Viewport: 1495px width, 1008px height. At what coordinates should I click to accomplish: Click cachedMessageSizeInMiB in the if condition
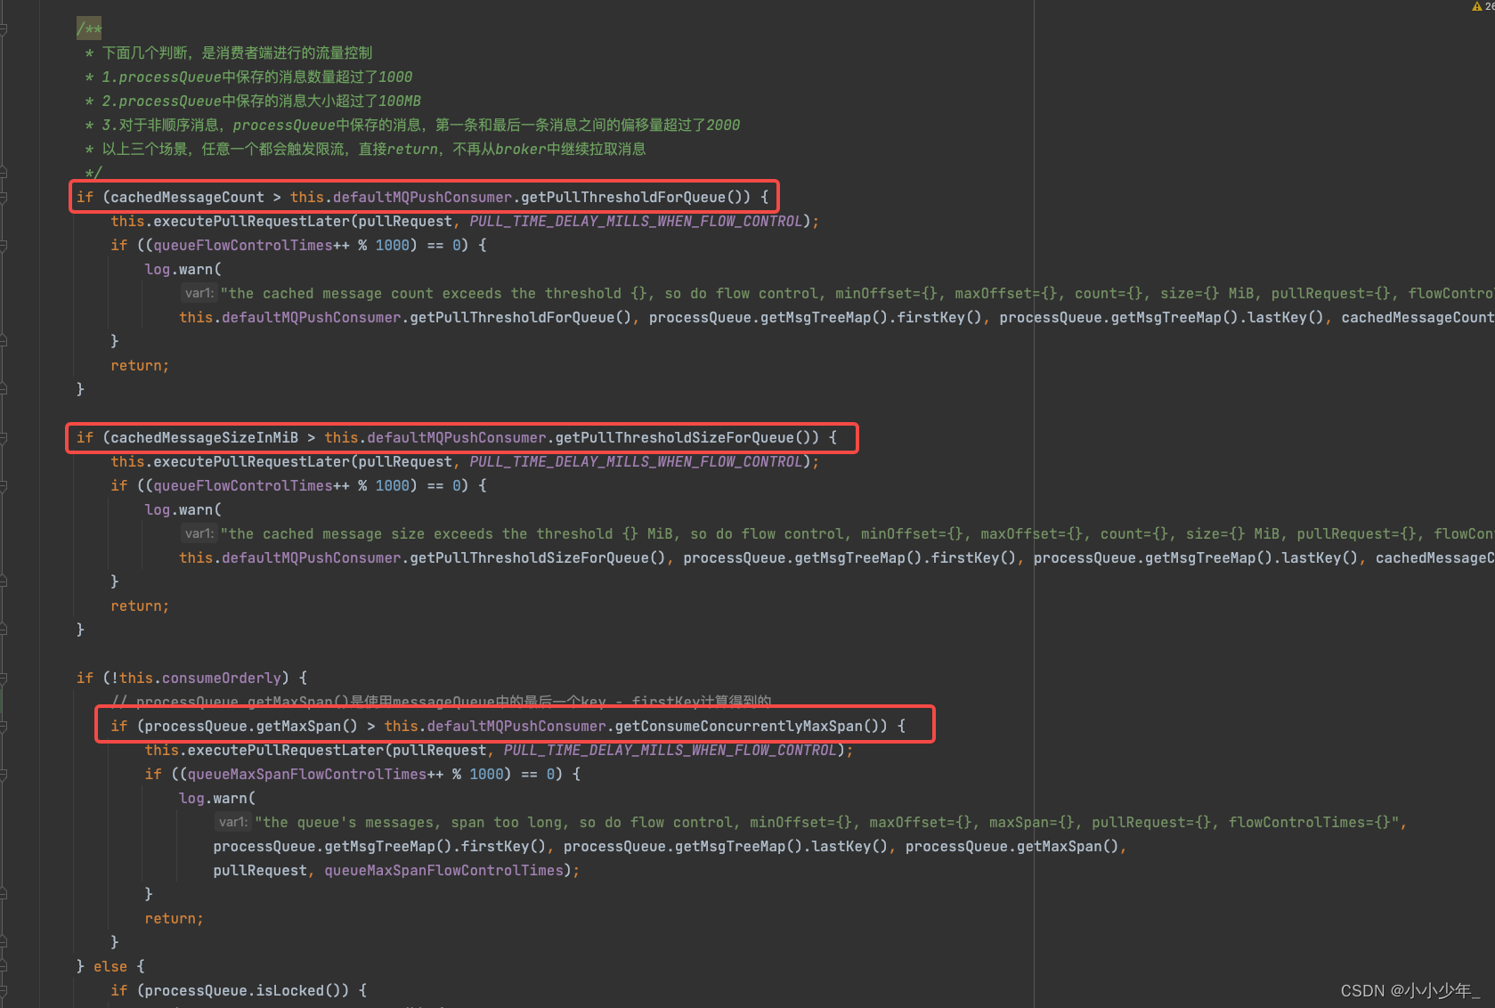pos(204,437)
